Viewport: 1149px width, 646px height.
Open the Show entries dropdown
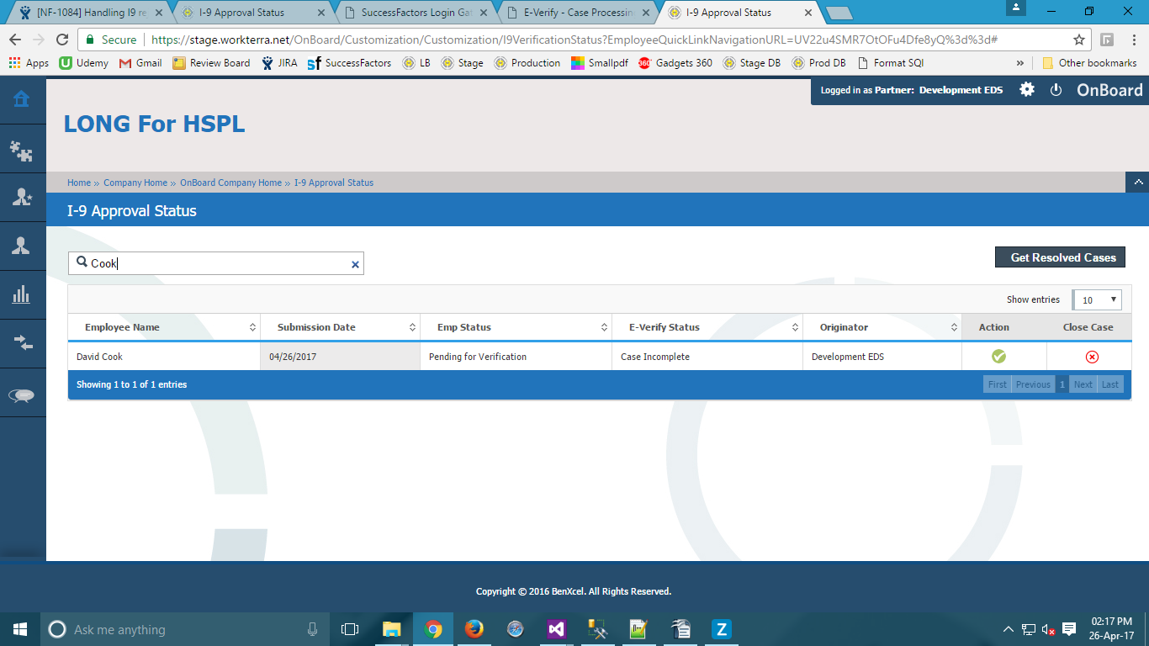coord(1097,299)
